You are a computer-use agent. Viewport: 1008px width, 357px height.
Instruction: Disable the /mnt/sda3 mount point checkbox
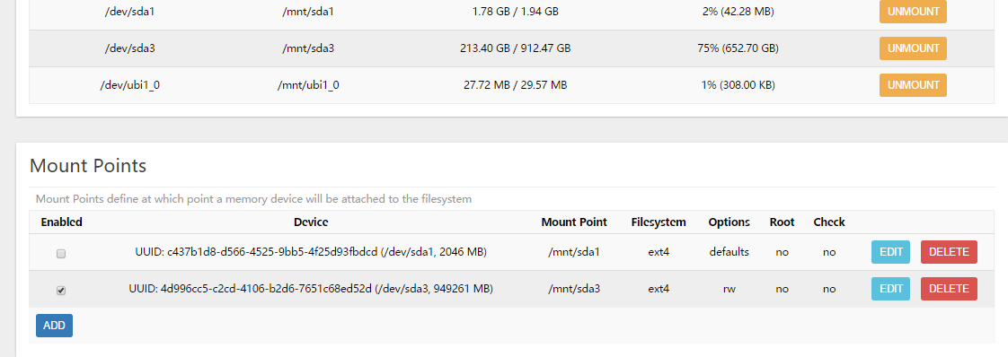tap(61, 291)
